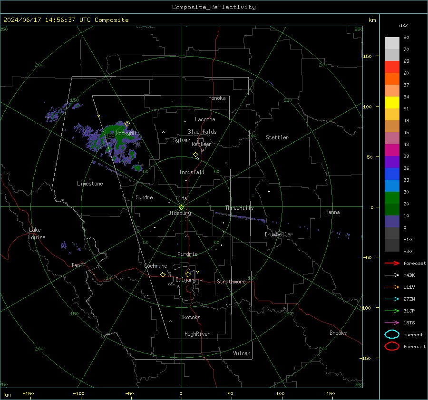The width and height of the screenshot is (428, 400).
Task: Click the red forecast arrow in legend
Action: pos(392,263)
